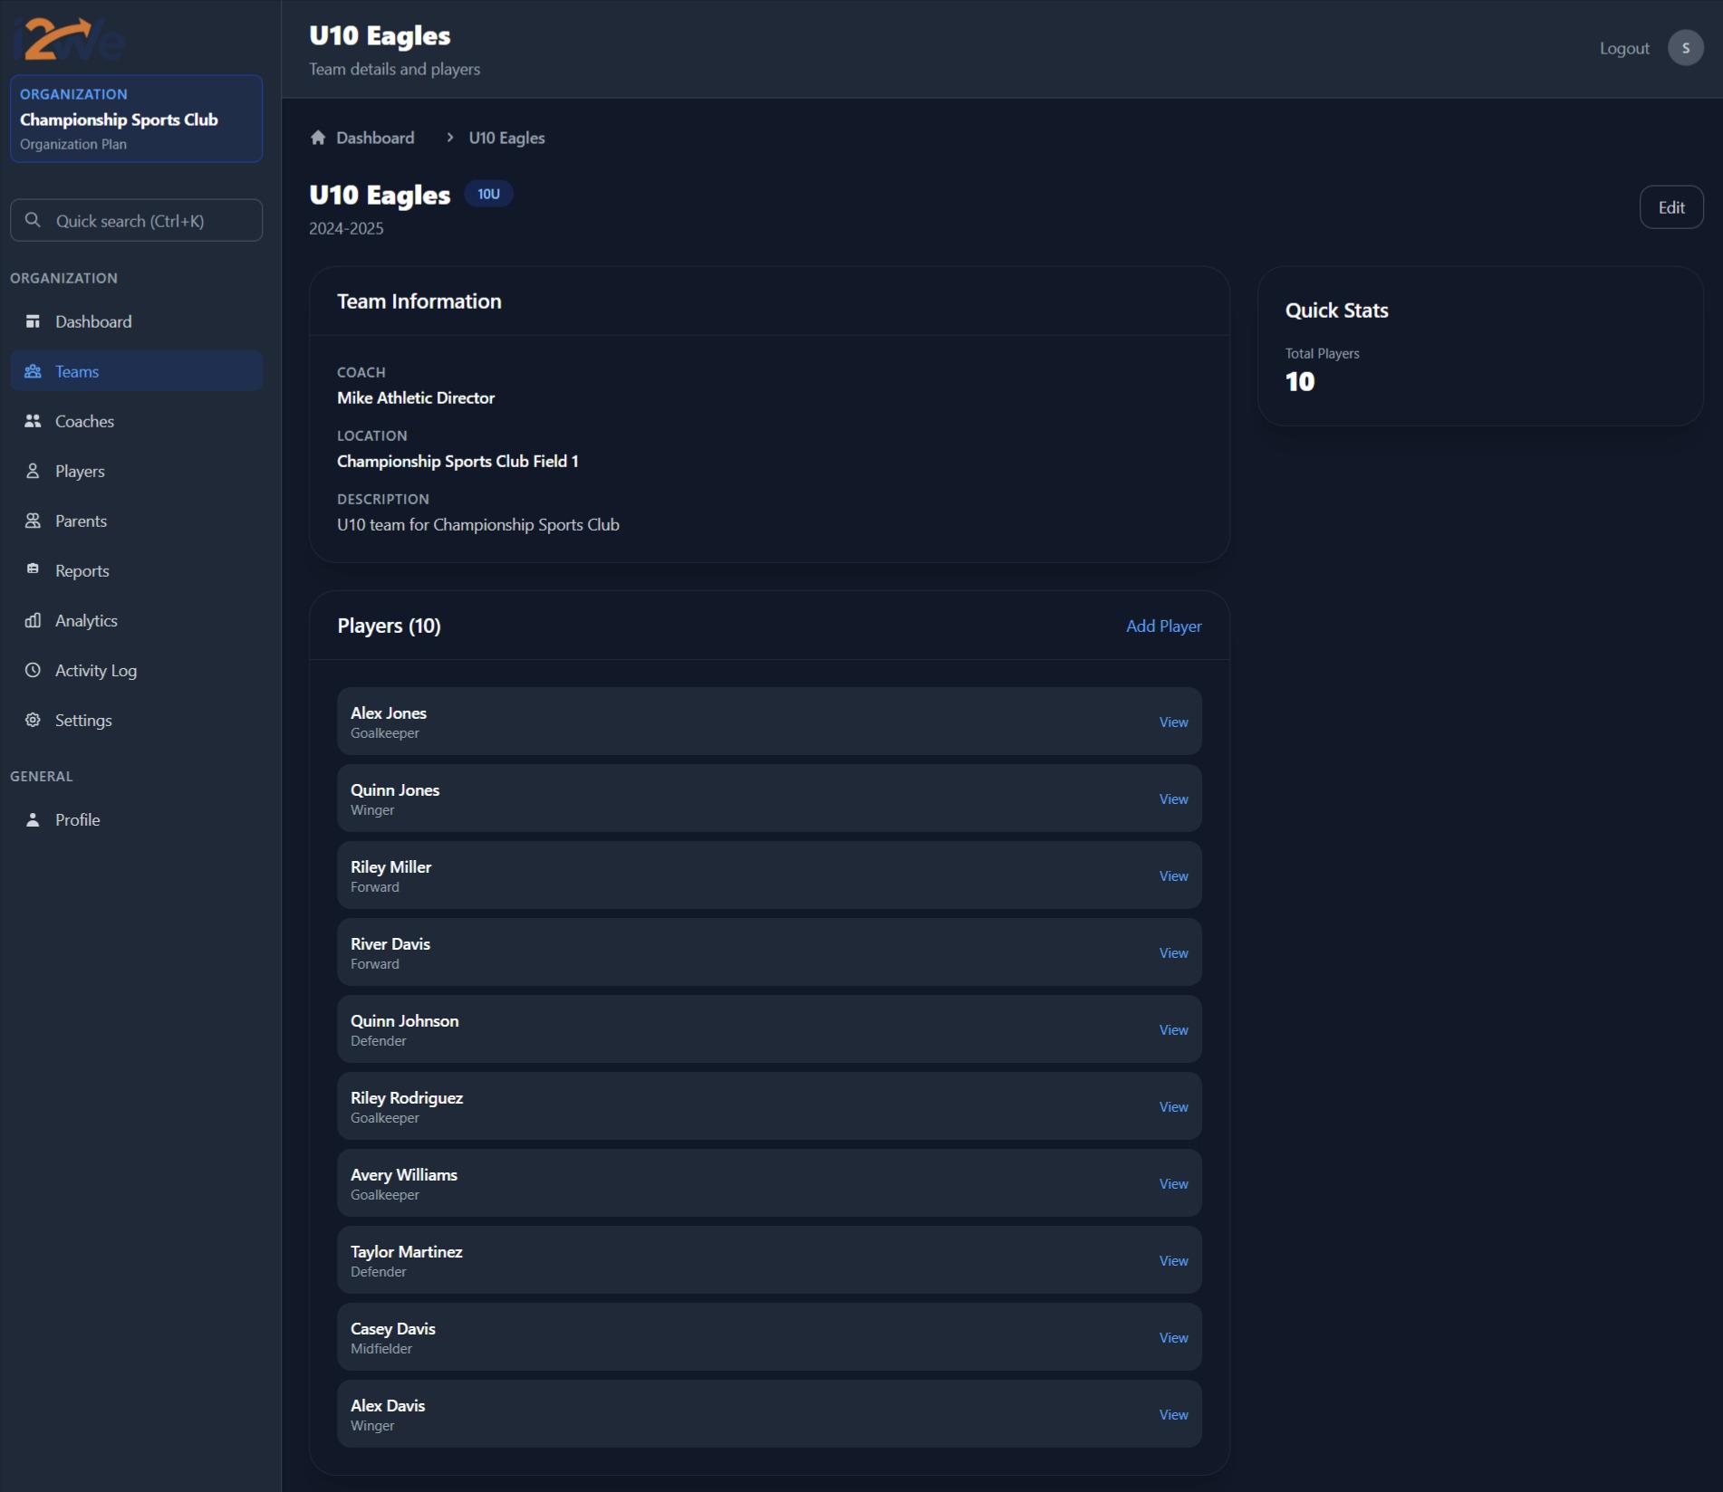This screenshot has height=1492, width=1723.
Task: Select the Coaches icon in sidebar
Action: (34, 420)
